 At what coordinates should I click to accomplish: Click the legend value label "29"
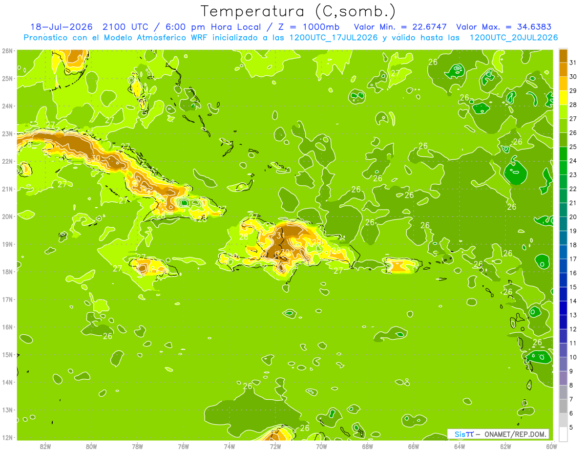tap(573, 90)
